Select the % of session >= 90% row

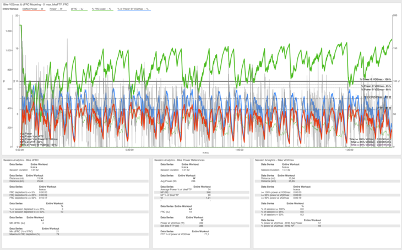(328, 215)
